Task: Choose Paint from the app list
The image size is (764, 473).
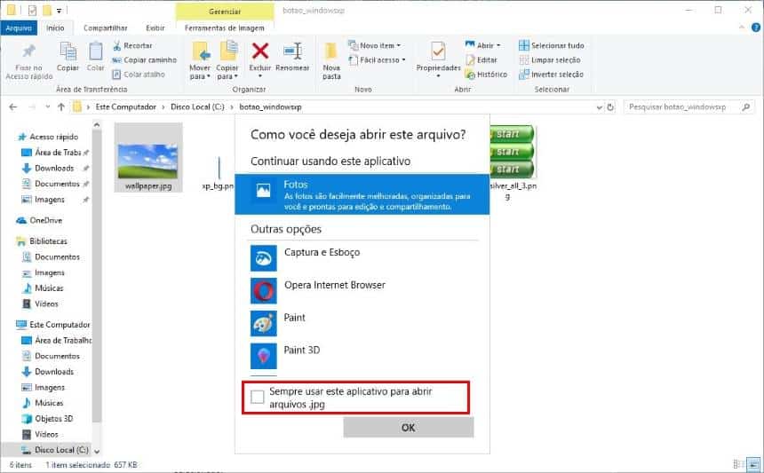Action: (362, 323)
